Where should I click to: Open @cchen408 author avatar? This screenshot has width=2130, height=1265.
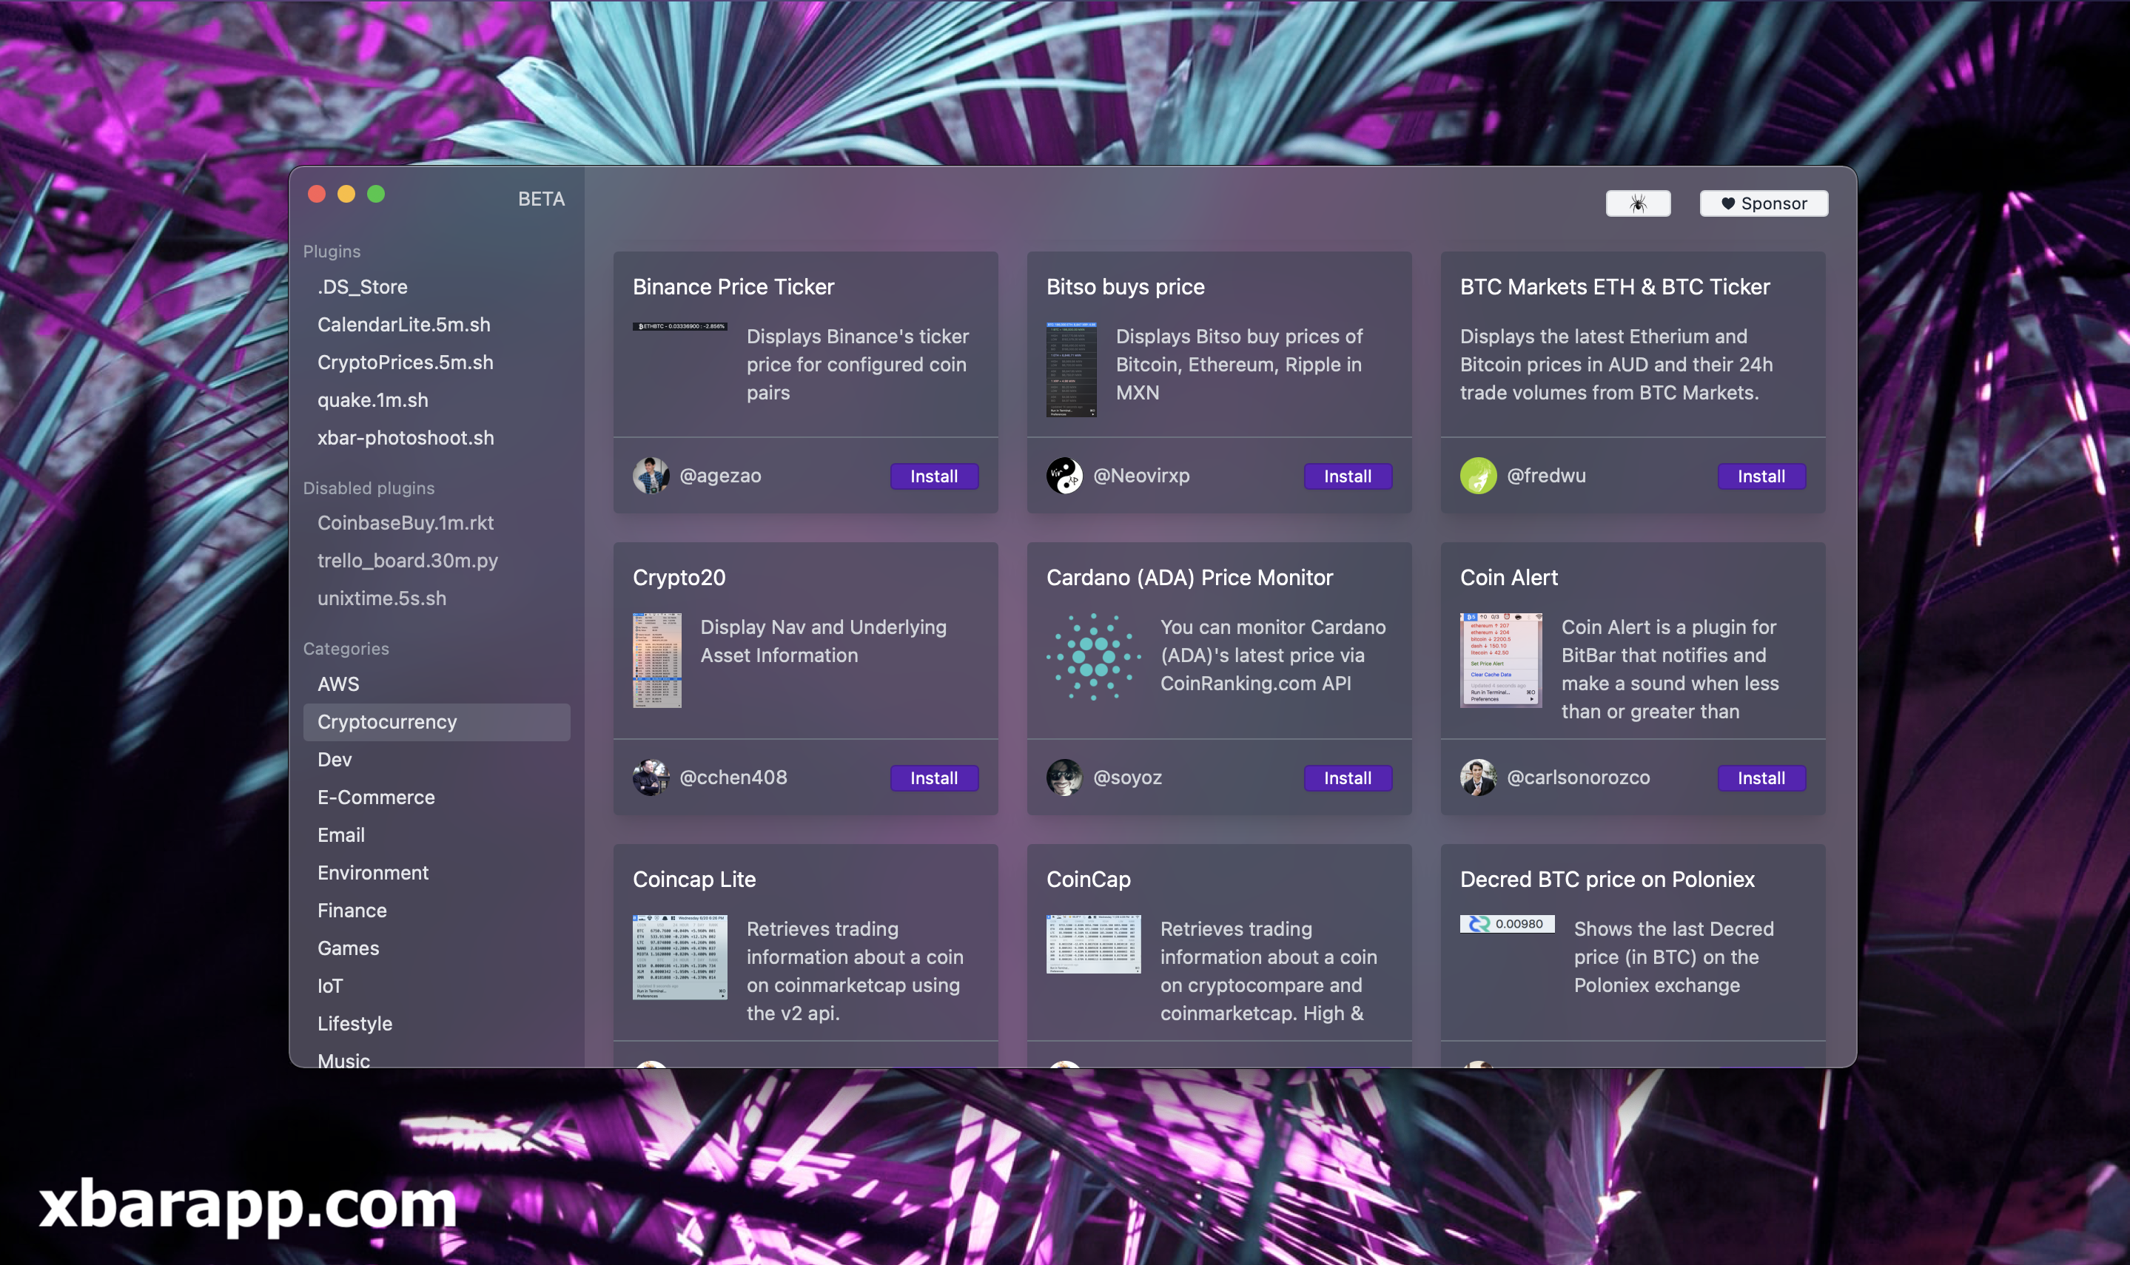pos(651,777)
